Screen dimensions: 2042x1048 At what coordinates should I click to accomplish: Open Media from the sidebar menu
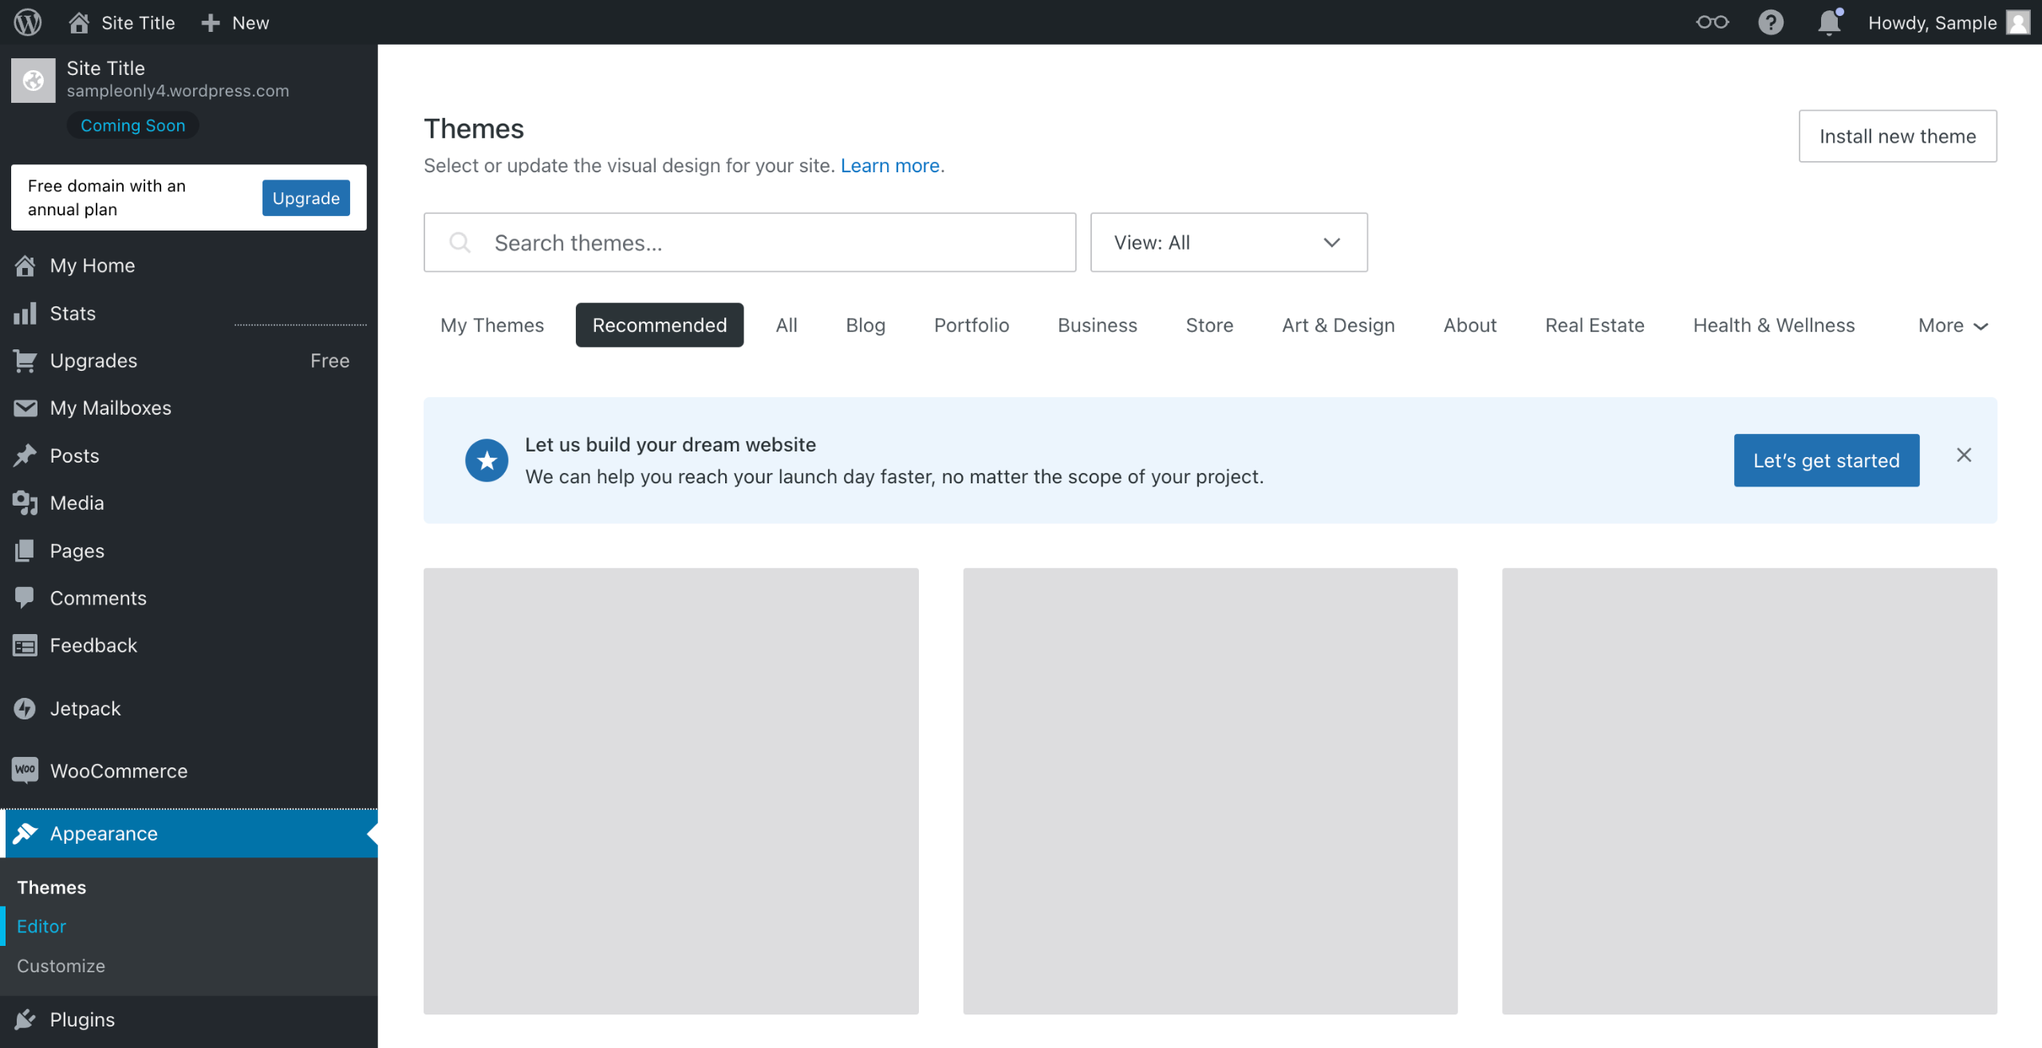[77, 503]
